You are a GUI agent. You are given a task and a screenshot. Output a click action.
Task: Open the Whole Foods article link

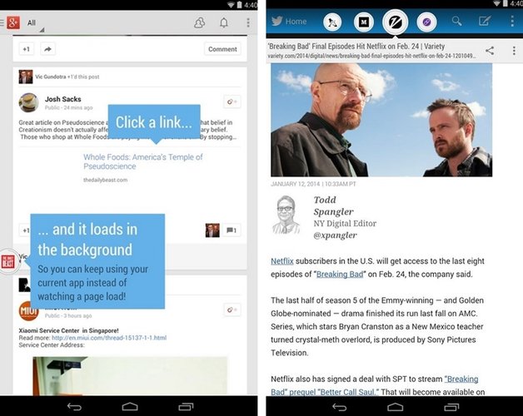pyautogui.click(x=142, y=161)
